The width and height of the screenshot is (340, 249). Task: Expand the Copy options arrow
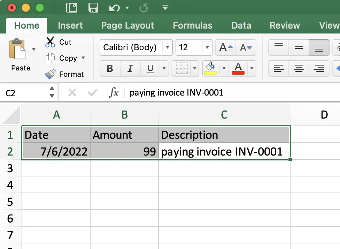coord(83,58)
